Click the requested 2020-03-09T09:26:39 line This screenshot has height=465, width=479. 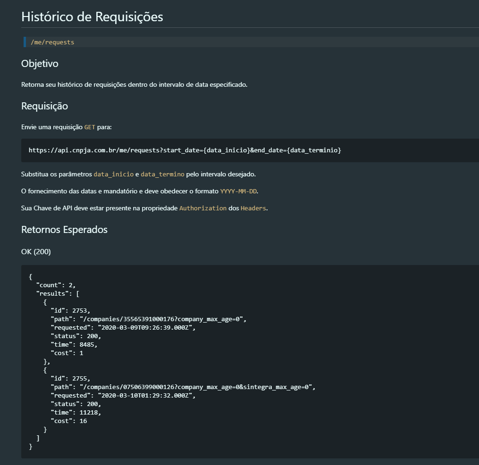123,328
